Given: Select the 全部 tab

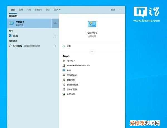Looking at the screenshot, I should pyautogui.click(x=13, y=10).
